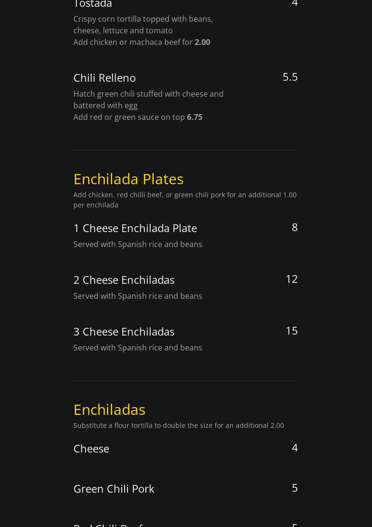Click the red or green sauce 6.75 add-on
This screenshot has width=372, height=527.
pyautogui.click(x=138, y=117)
